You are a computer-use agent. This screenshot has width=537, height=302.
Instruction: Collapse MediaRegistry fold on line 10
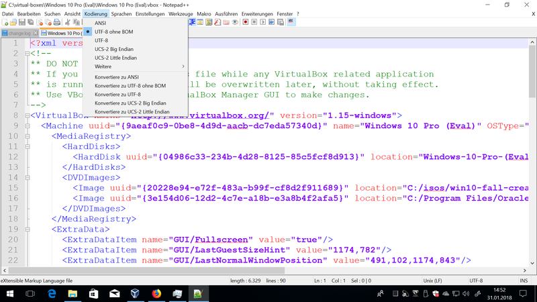point(27,136)
